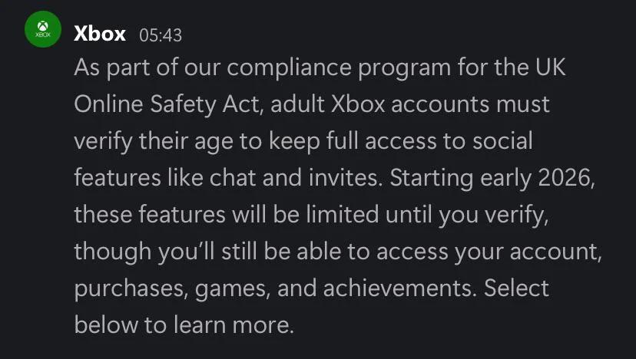The height and width of the screenshot is (359, 636).
Task: Click on 'access your account' text
Action: pos(489,252)
